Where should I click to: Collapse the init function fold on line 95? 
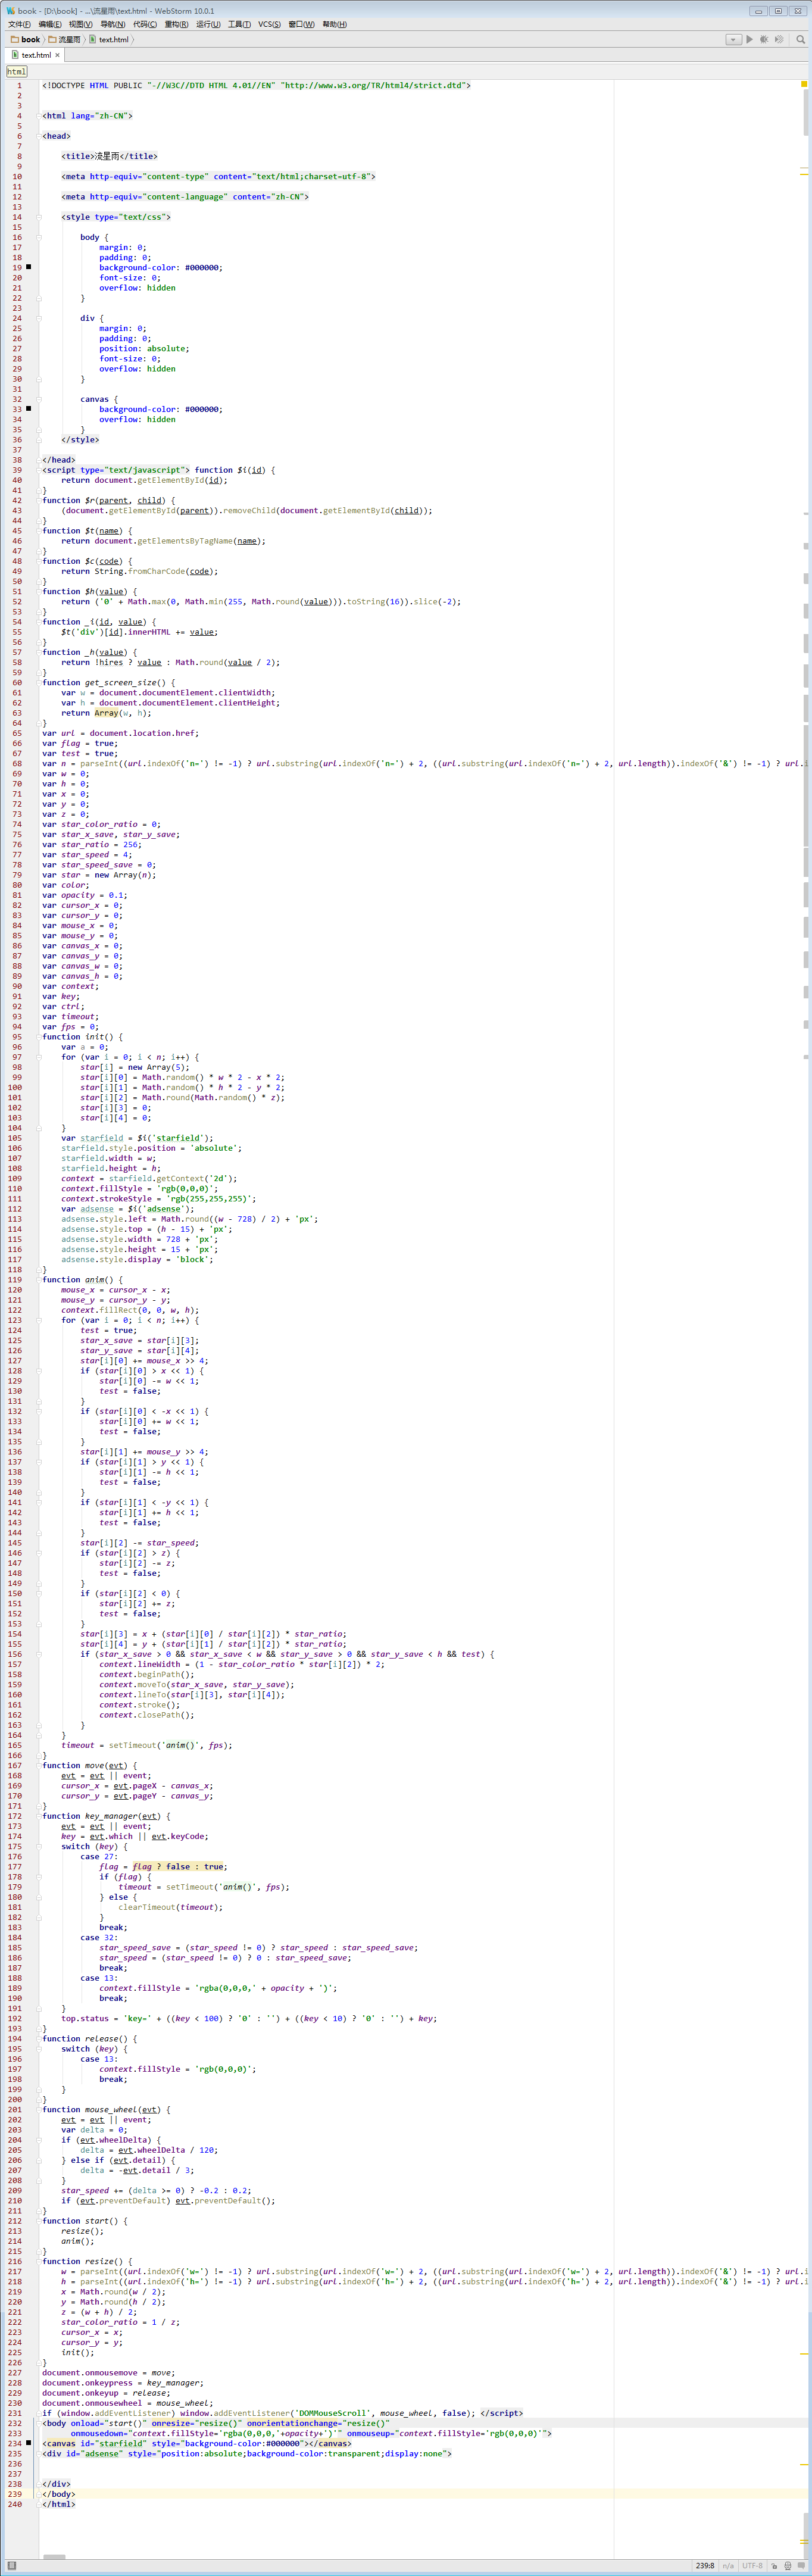tap(40, 1037)
